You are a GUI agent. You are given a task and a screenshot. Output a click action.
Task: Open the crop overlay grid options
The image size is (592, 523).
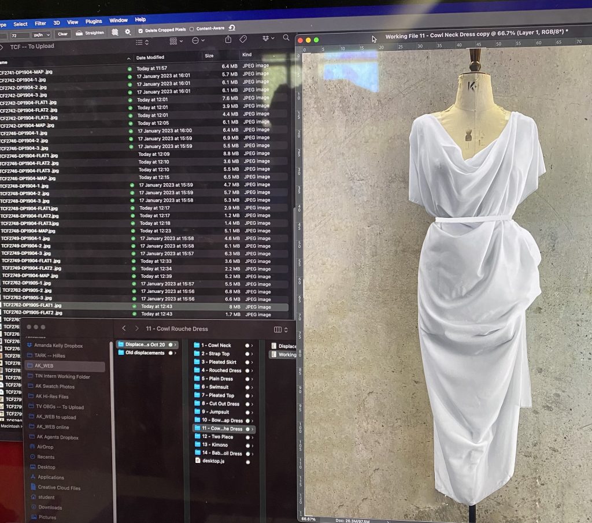(114, 32)
